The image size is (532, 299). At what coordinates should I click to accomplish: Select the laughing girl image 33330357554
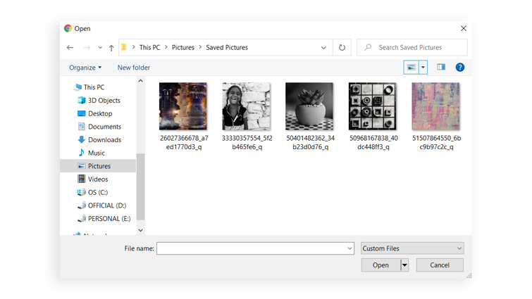pos(247,106)
